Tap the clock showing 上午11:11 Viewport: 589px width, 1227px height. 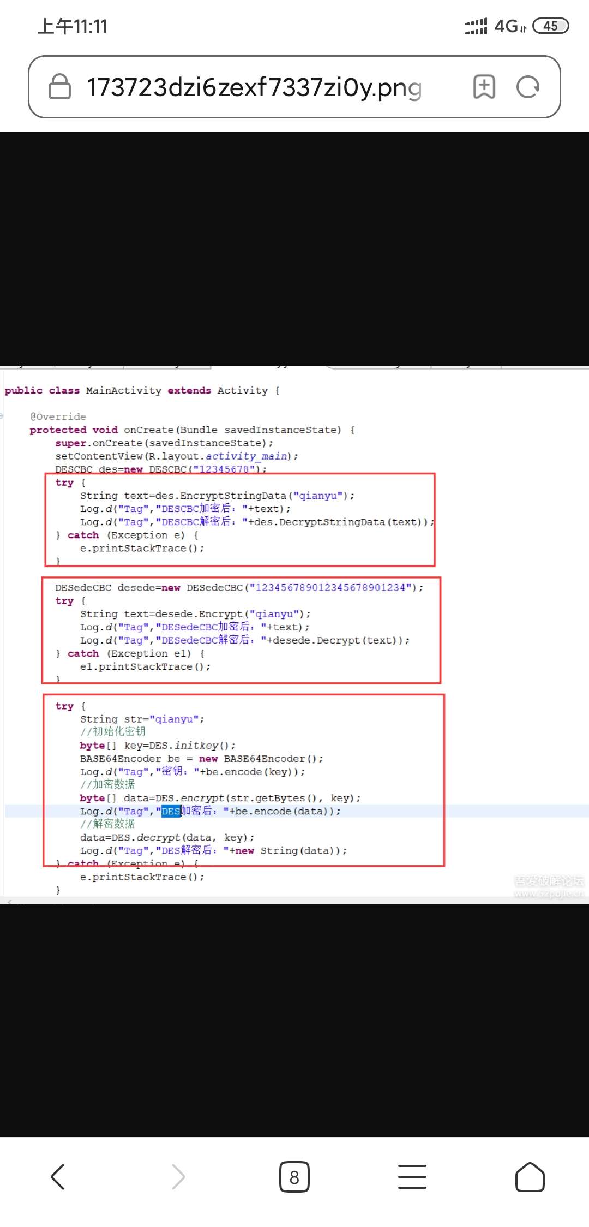click(72, 26)
